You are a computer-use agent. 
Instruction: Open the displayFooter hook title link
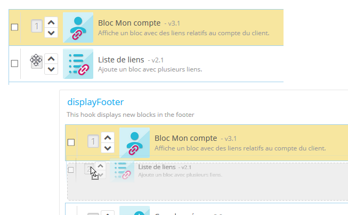pyautogui.click(x=95, y=102)
